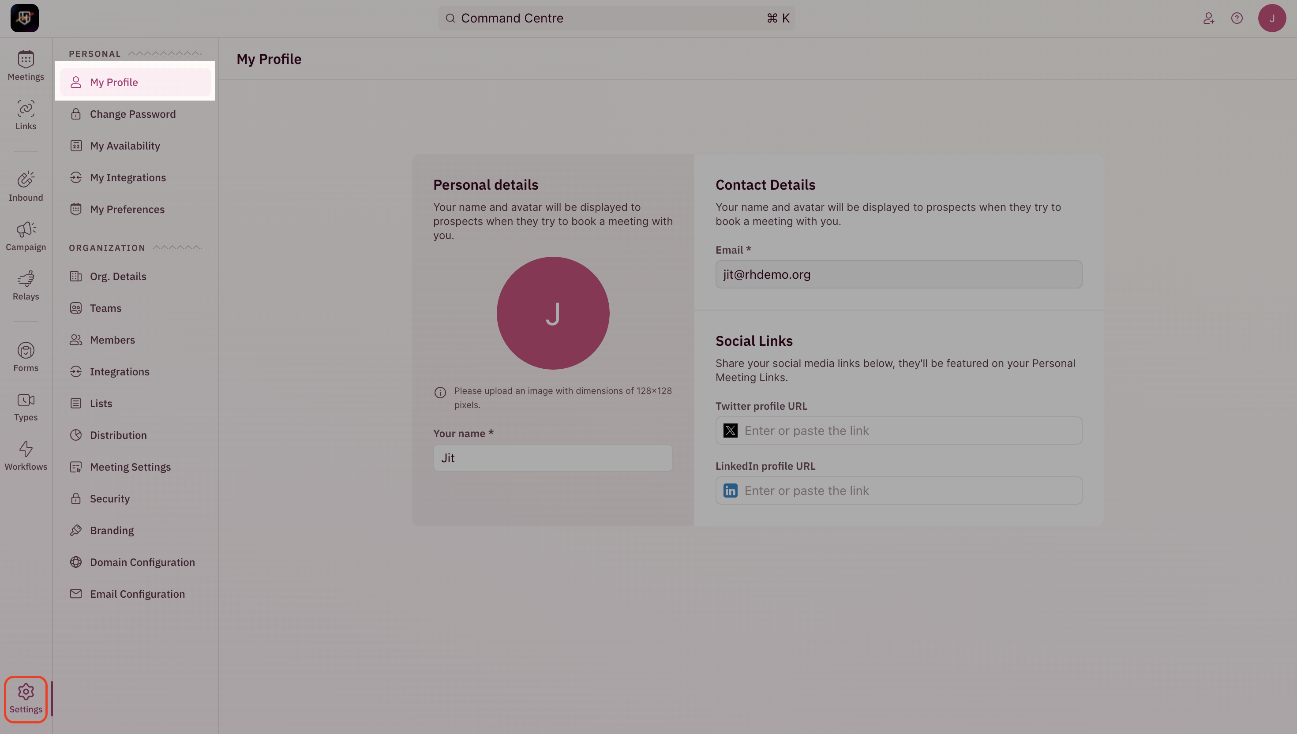Click the My Profile page heading
1297x734 pixels.
(269, 59)
